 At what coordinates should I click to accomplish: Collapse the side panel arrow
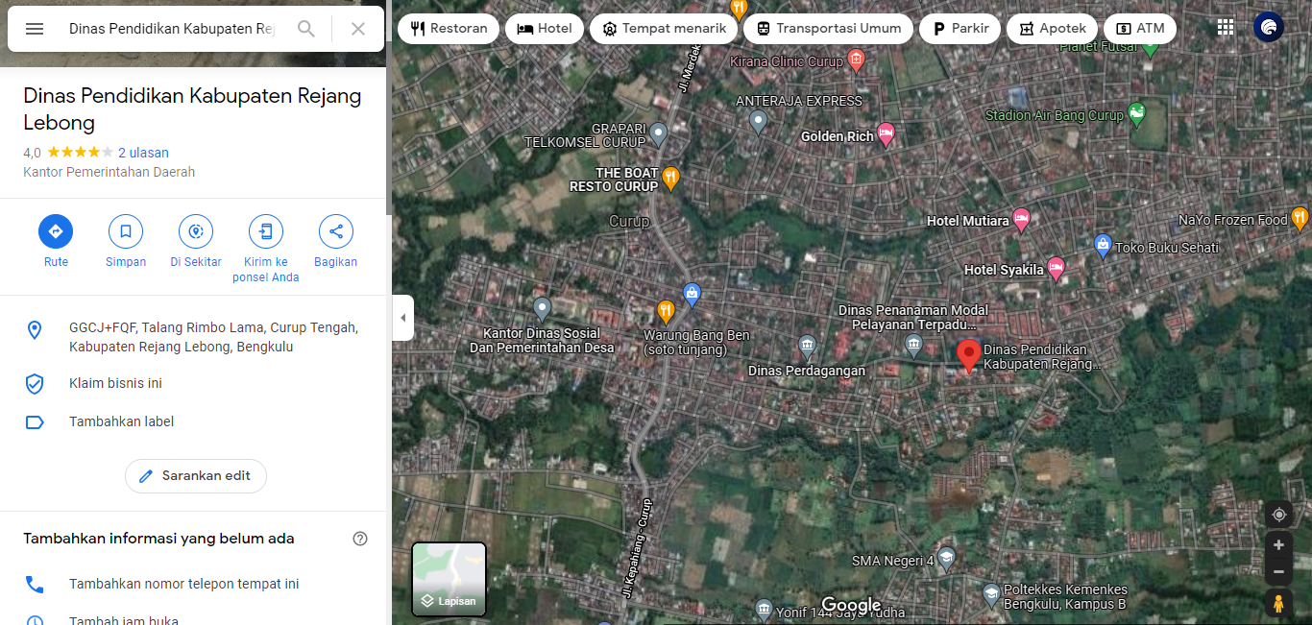point(403,318)
